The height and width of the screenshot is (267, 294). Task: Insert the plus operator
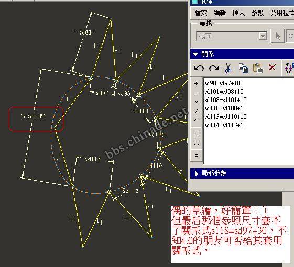pos(197,83)
